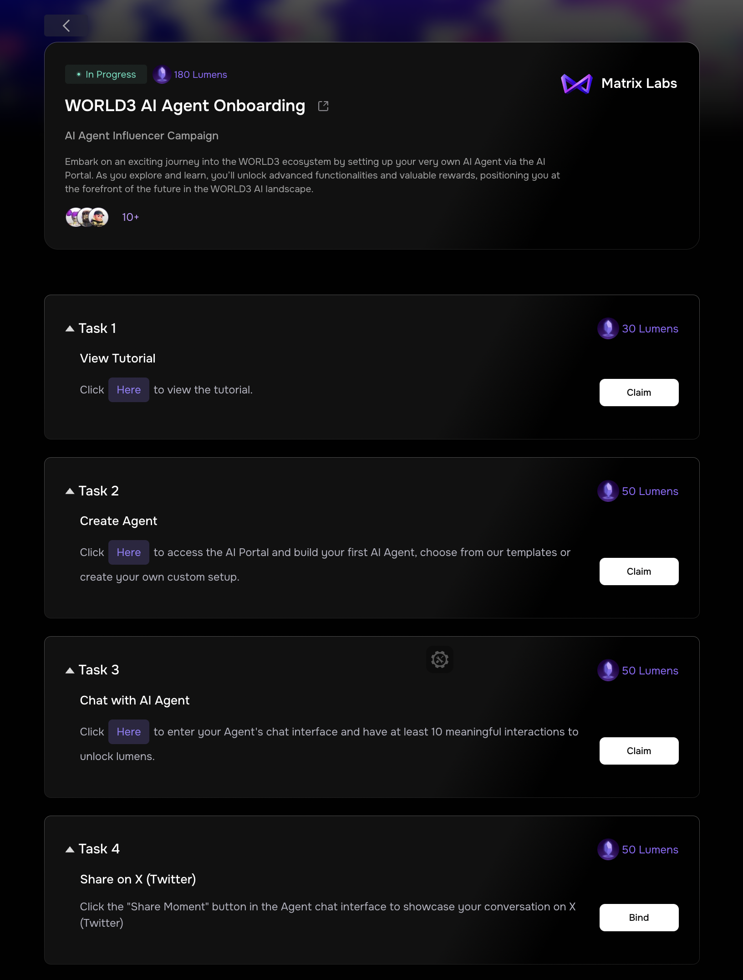Claim the View Tutorial reward
The height and width of the screenshot is (980, 743).
[x=639, y=393]
